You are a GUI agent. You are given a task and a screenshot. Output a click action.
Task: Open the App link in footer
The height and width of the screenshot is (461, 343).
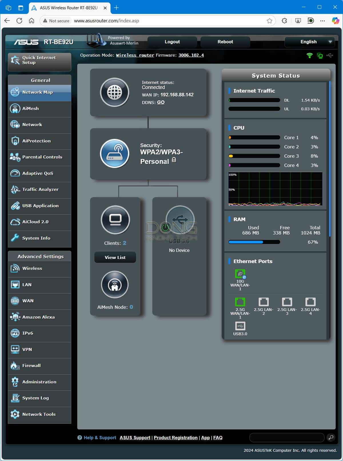[x=205, y=438]
